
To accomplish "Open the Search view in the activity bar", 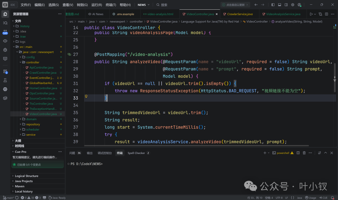I will (5, 23).
